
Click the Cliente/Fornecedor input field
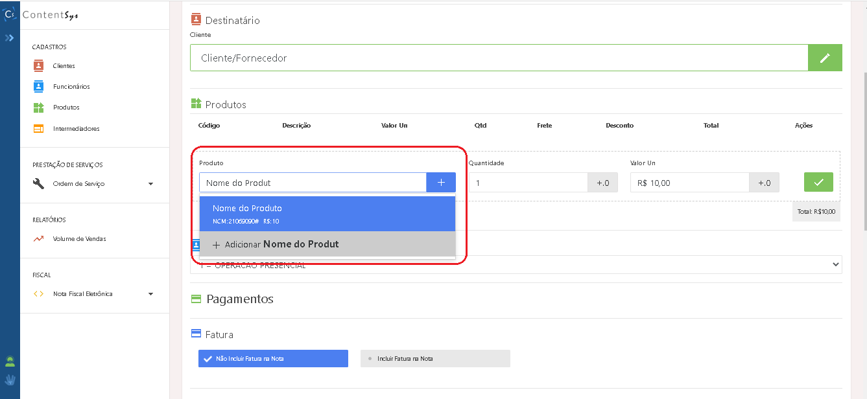[499, 58]
